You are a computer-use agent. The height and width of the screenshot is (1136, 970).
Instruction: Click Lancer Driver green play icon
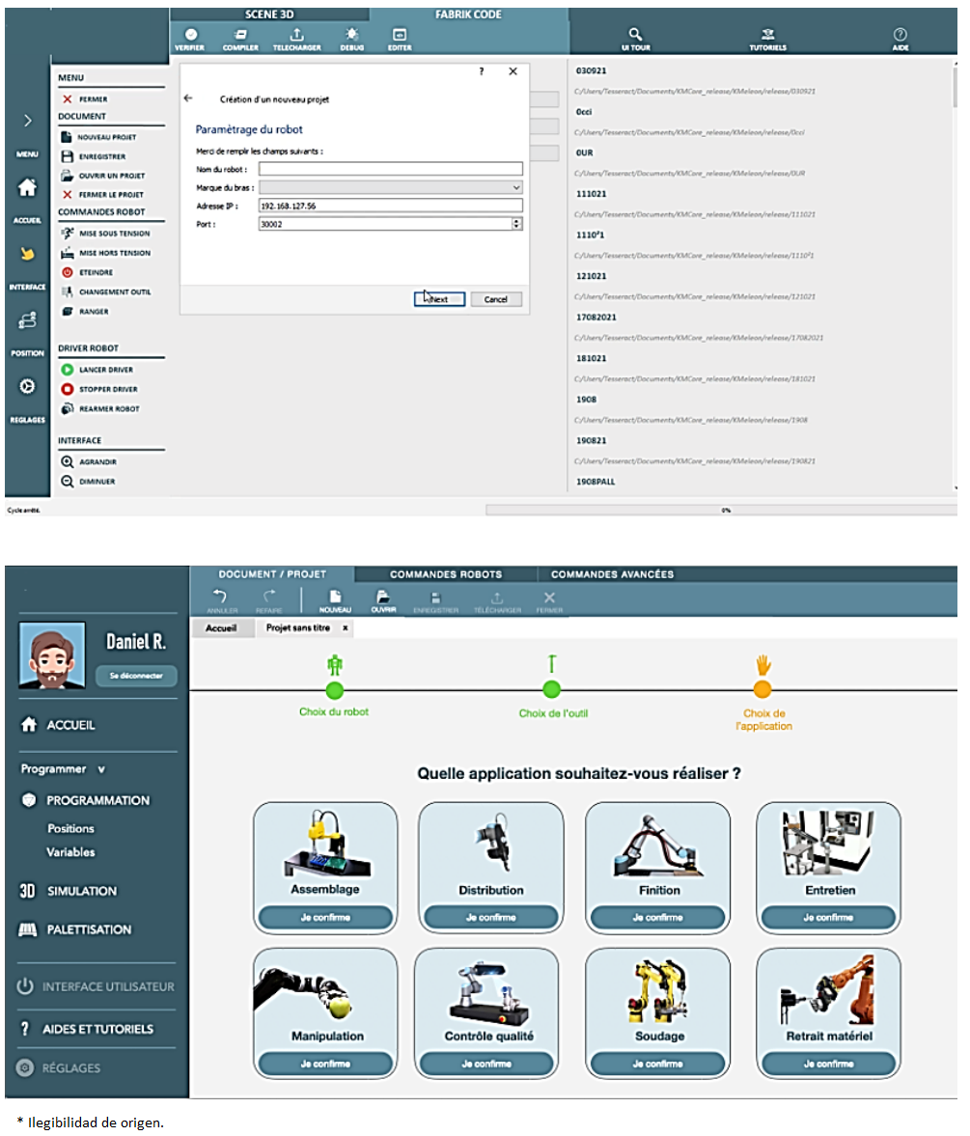pyautogui.click(x=68, y=370)
